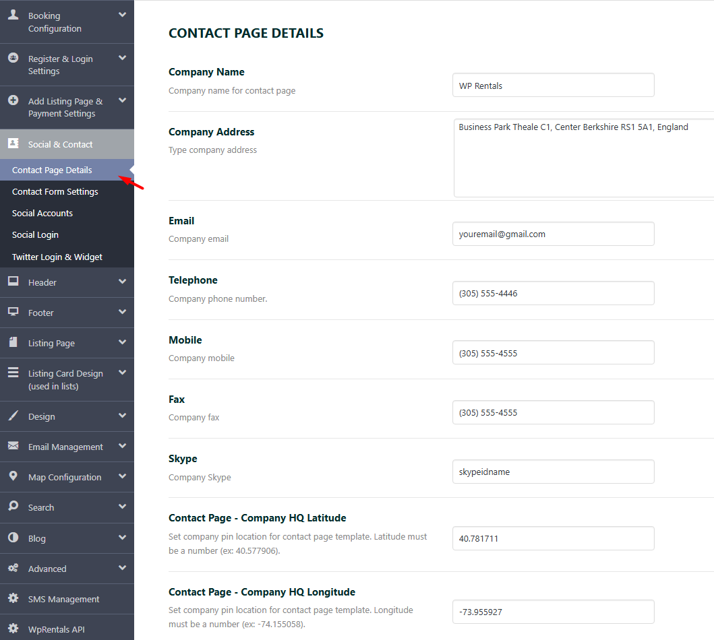Viewport: 714px width, 640px height.
Task: Click the HQ Latitude input field
Action: coord(554,538)
